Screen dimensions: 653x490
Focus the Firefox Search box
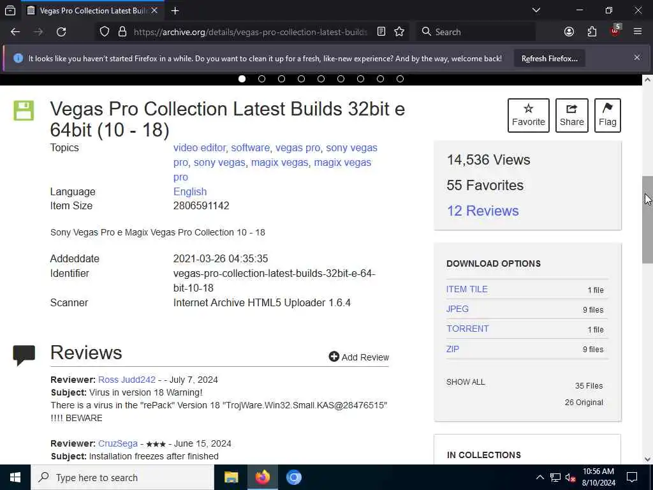point(476,32)
